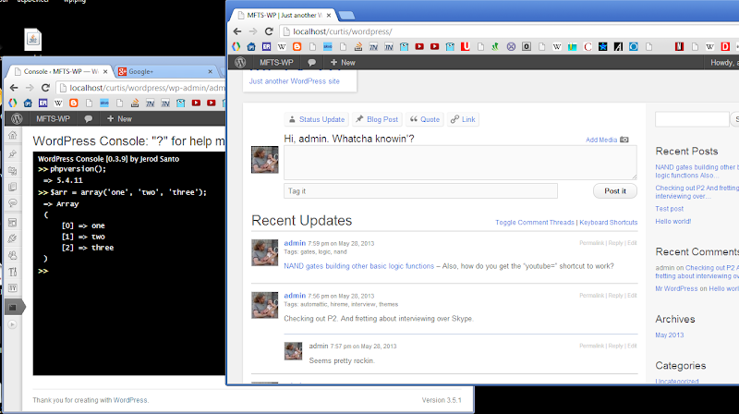Image resolution: width=739 pixels, height=414 pixels.
Task: Open NAND gates building other basic post
Action: coord(358,266)
